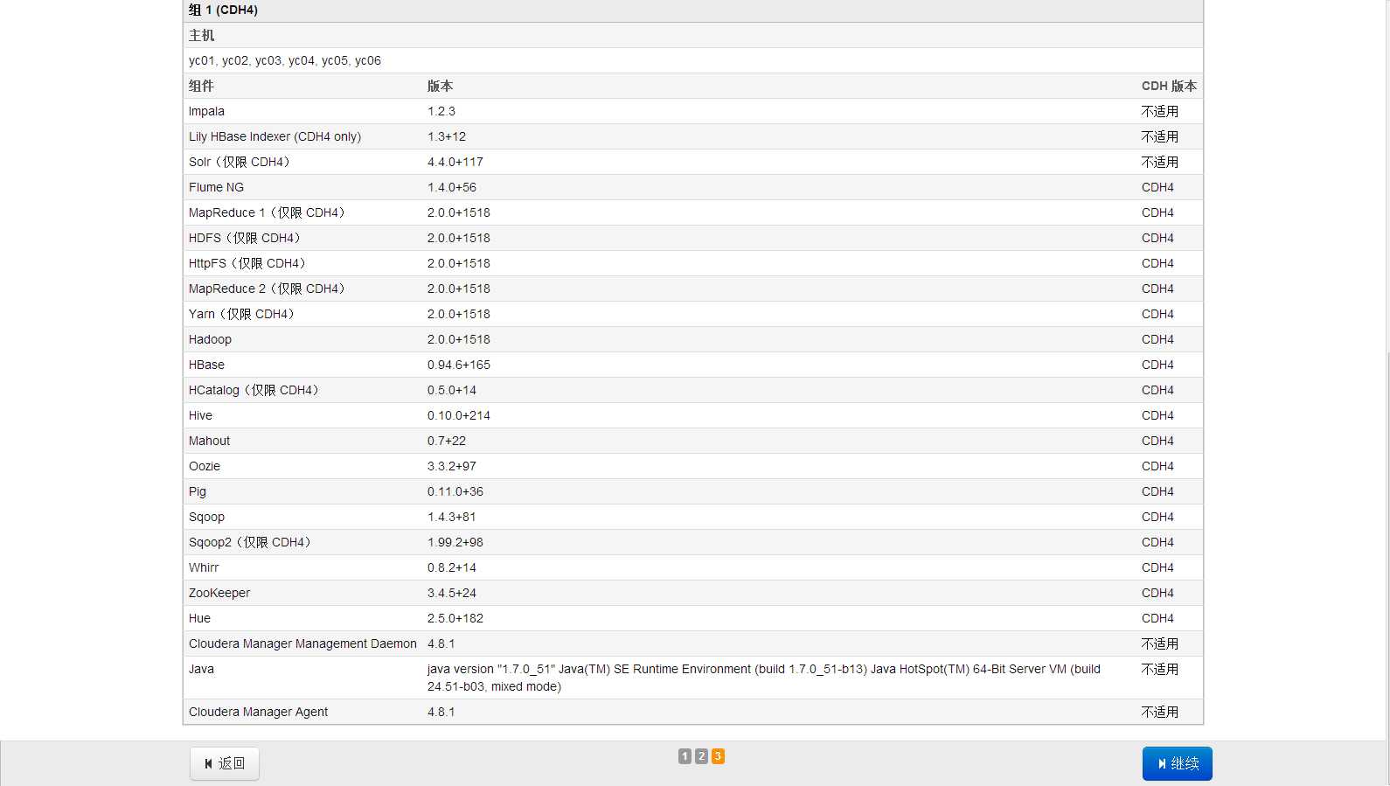The image size is (1390, 786).
Task: Select the Pig component row
Action: [693, 491]
